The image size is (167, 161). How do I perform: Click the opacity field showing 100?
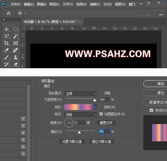coord(104,100)
